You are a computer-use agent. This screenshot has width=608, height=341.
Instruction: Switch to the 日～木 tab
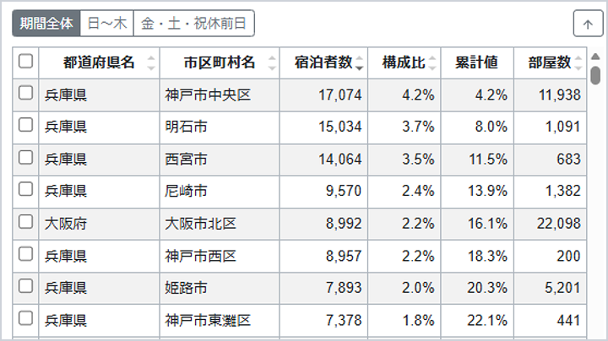coord(107,24)
